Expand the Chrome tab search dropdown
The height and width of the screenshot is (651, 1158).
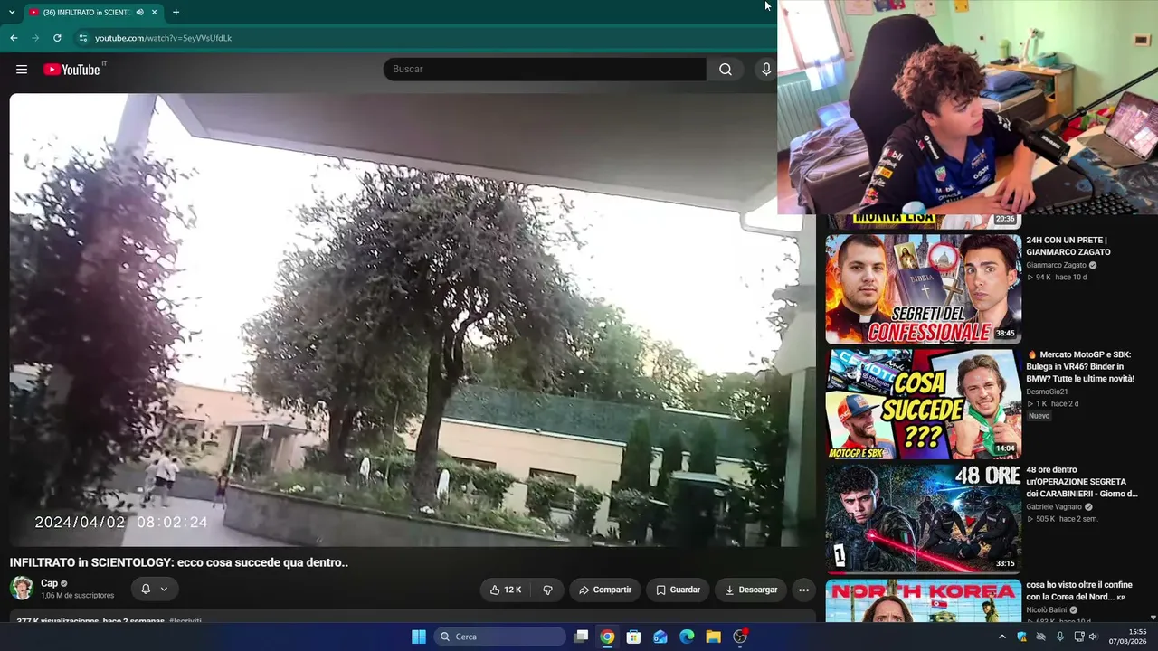[x=12, y=13]
